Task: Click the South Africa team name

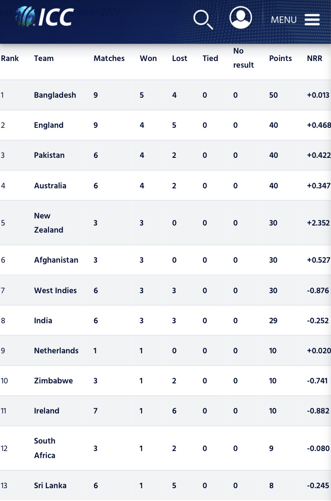Action: [45, 448]
